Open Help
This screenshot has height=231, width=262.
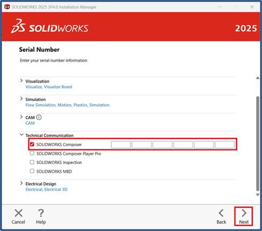pyautogui.click(x=41, y=216)
